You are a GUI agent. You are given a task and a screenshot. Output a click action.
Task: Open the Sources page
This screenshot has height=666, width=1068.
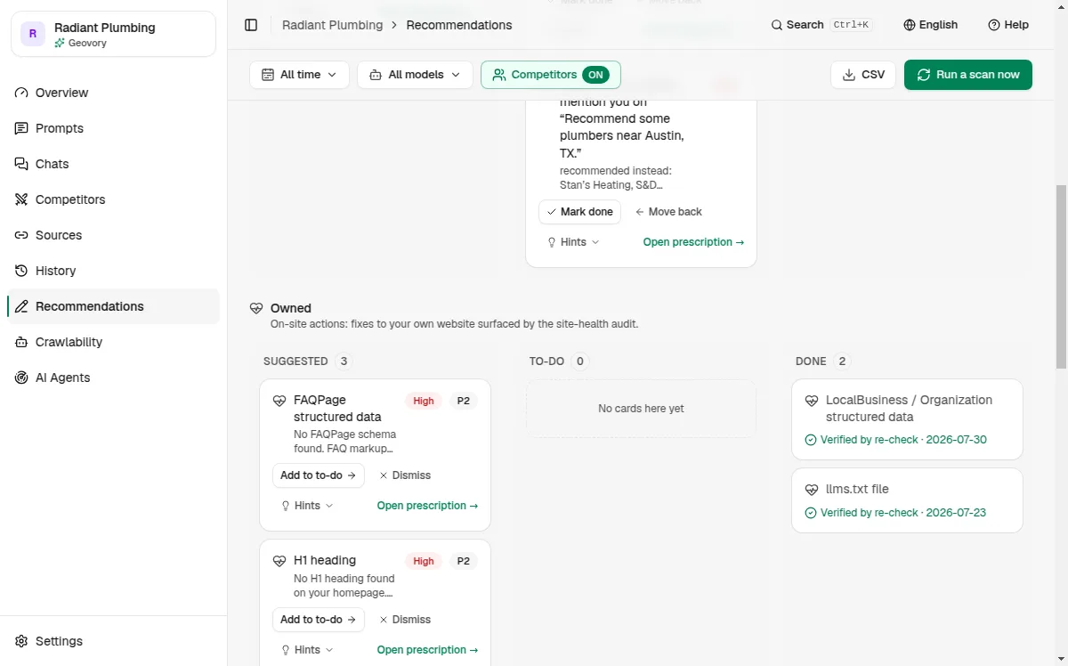pyautogui.click(x=113, y=235)
